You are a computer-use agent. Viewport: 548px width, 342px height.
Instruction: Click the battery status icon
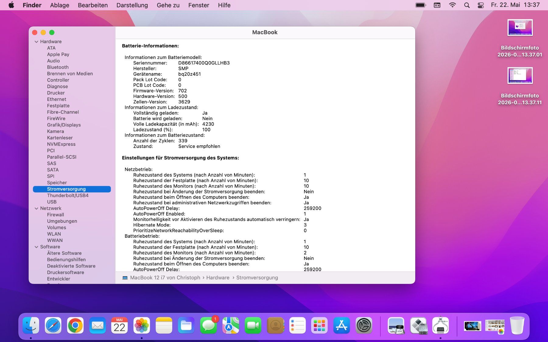[x=421, y=5]
